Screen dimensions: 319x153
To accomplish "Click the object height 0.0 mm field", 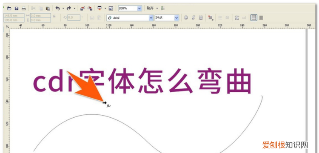I will click(40, 20).
